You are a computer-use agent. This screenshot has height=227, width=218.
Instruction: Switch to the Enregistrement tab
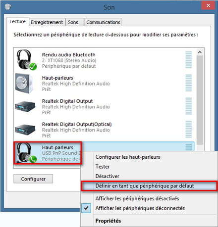click(x=47, y=22)
